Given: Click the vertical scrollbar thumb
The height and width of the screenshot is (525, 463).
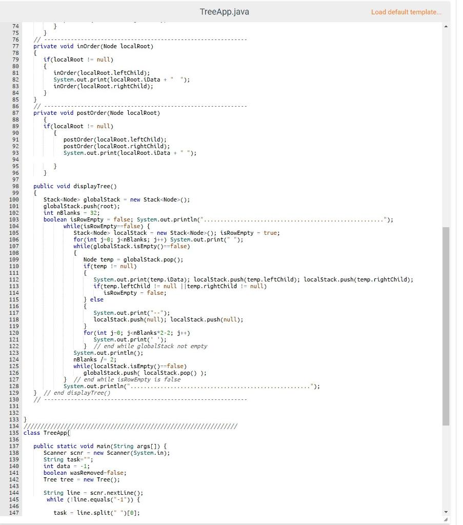Looking at the screenshot, I should click(446, 326).
